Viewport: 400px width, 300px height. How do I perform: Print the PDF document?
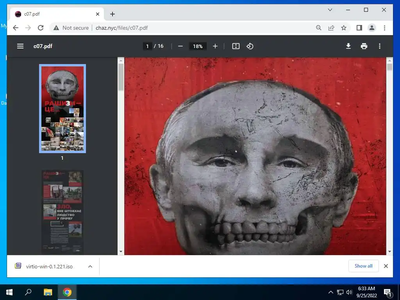click(x=364, y=46)
